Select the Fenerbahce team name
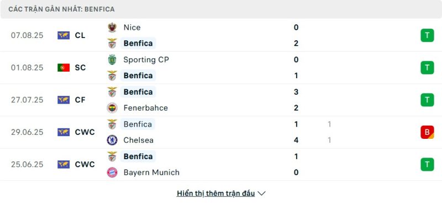 tap(145, 108)
